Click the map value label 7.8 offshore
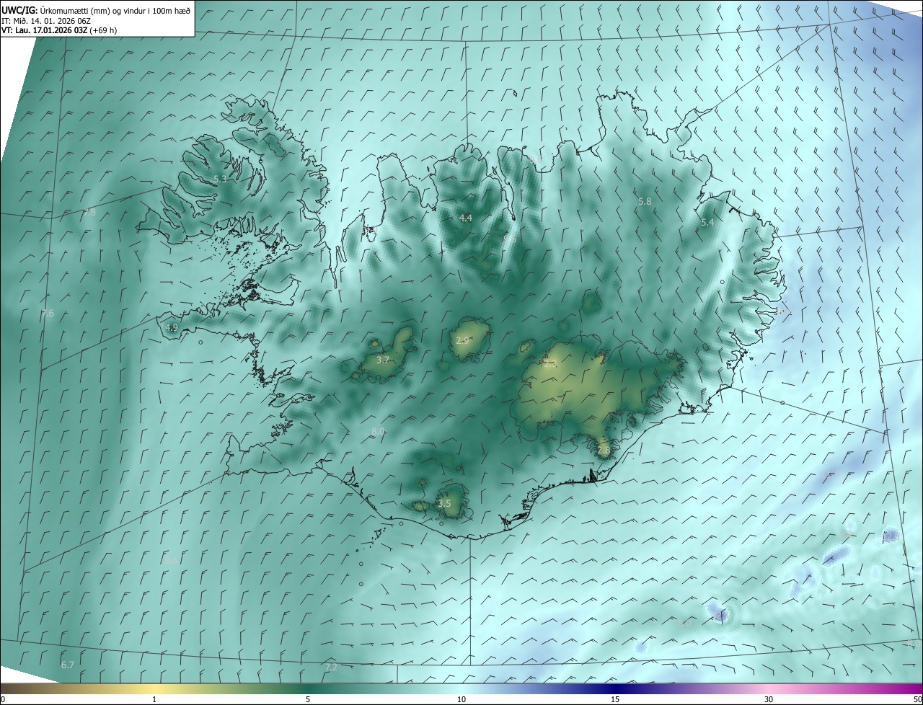The image size is (923, 705). pos(89,212)
